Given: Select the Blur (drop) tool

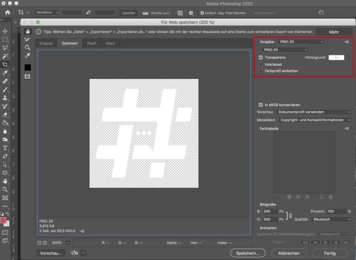Looking at the screenshot, I should [5, 131].
